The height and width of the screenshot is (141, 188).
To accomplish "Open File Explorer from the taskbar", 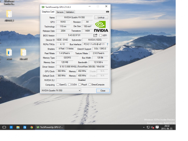I will 18,127.
